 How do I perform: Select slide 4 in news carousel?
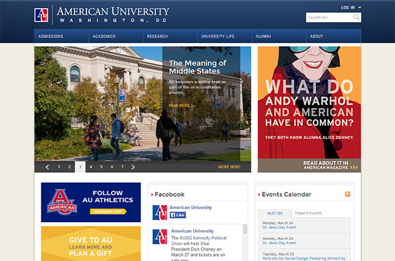tap(91, 167)
